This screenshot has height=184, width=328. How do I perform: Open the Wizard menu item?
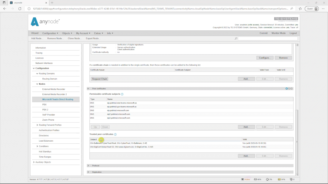(35, 33)
